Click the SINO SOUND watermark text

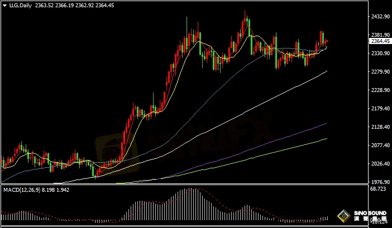pyautogui.click(x=368, y=214)
